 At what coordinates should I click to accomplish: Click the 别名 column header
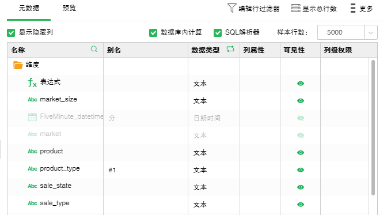(114, 50)
